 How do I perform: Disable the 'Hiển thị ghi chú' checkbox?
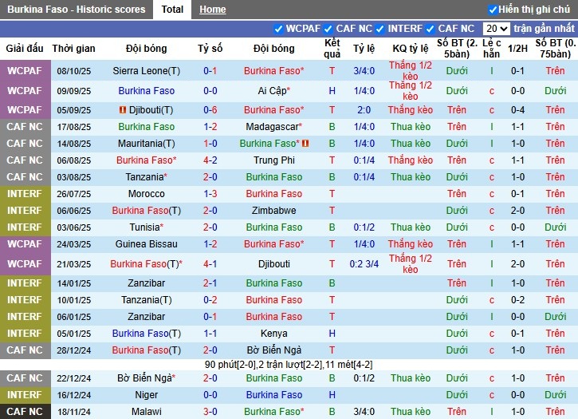(493, 10)
